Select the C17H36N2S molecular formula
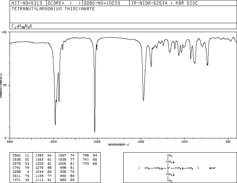This screenshot has width=237, height=183. (x=22, y=26)
